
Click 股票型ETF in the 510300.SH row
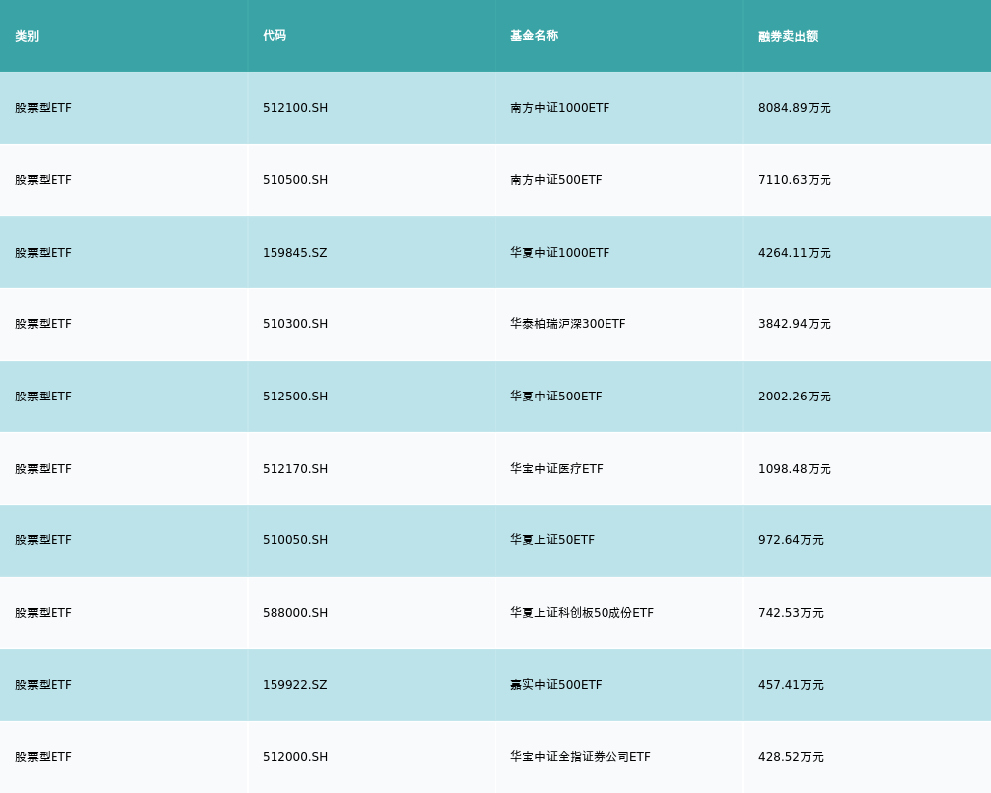click(44, 324)
